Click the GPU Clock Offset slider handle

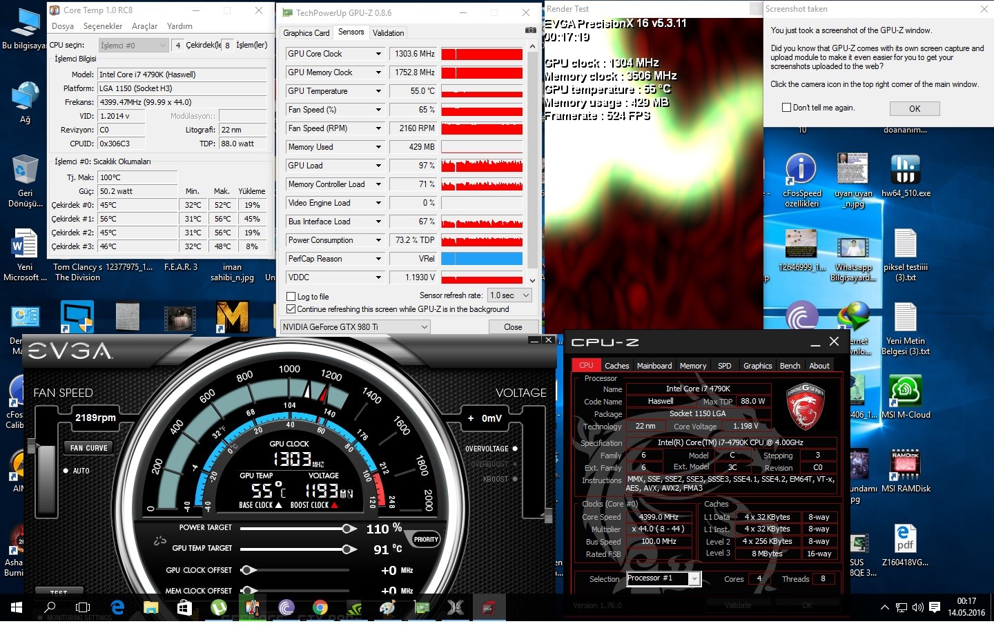click(248, 570)
